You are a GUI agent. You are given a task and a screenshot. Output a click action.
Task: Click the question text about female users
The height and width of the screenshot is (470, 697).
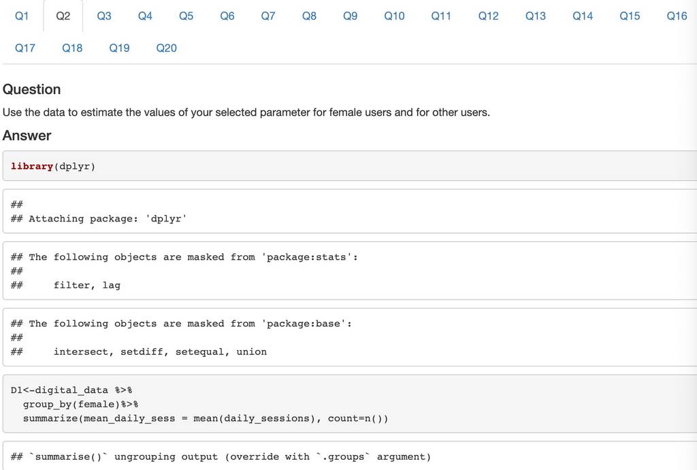coord(246,112)
